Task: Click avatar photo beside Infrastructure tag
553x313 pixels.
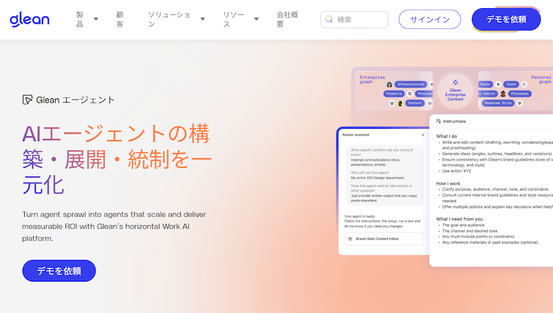Action: tap(389, 85)
